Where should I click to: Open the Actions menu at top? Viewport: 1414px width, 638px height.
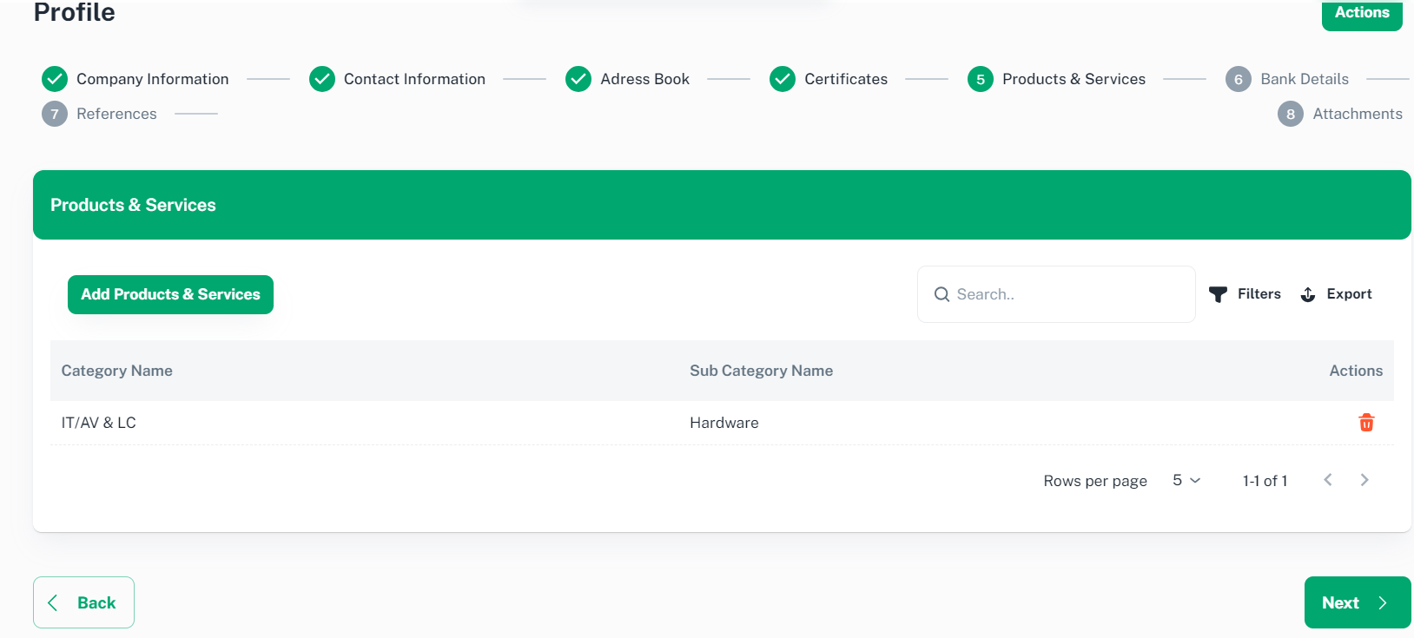coord(1361,13)
